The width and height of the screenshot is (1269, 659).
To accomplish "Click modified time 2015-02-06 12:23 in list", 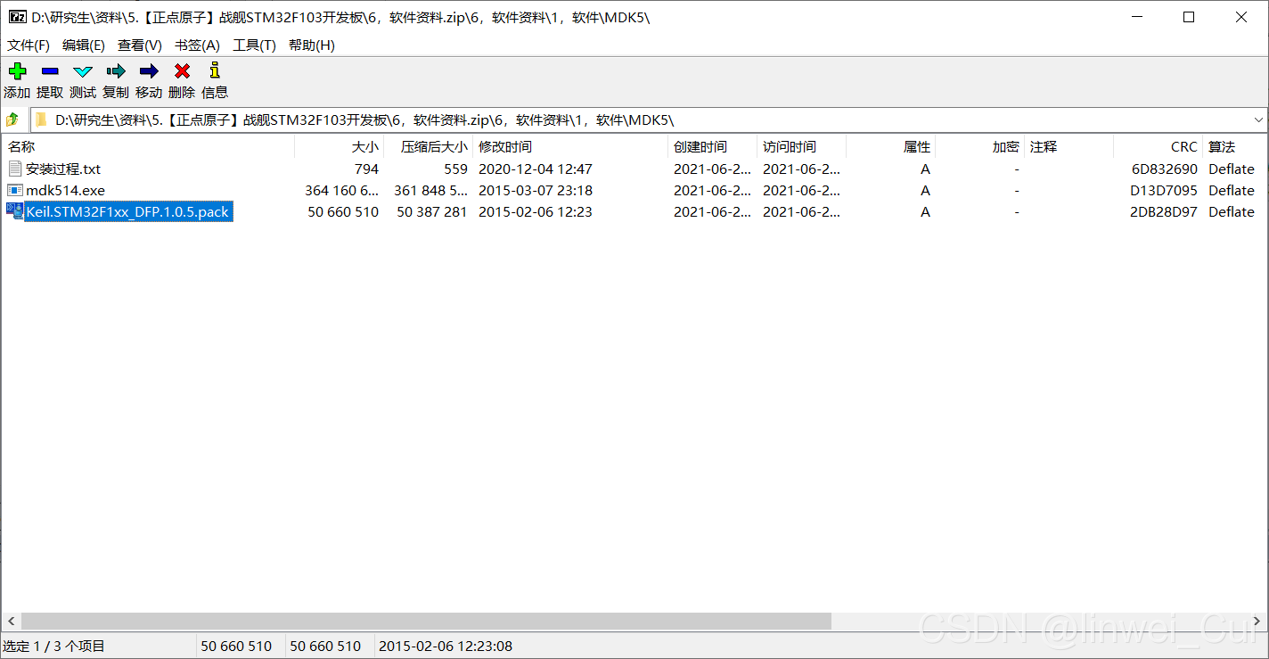I will pyautogui.click(x=536, y=211).
